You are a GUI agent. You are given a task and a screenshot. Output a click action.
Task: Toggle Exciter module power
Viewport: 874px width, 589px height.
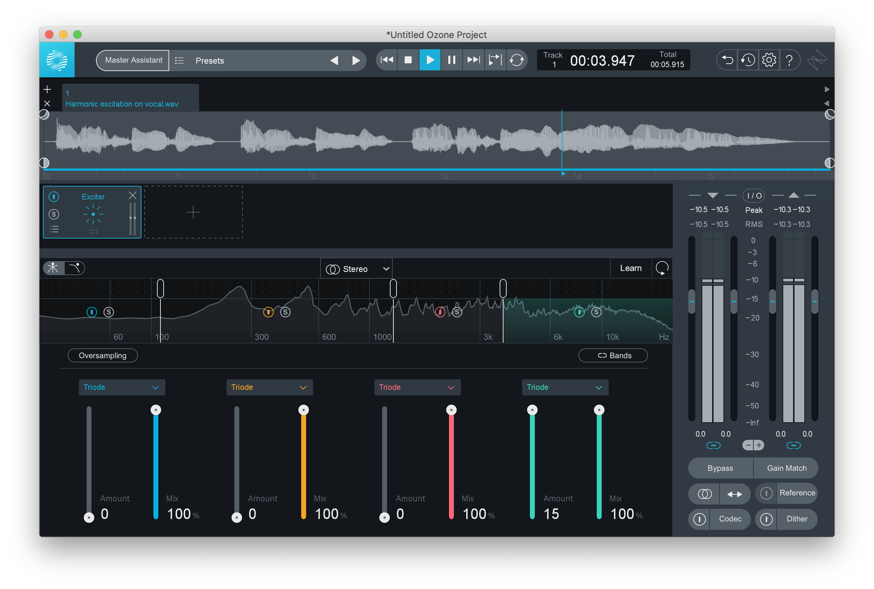(x=54, y=196)
